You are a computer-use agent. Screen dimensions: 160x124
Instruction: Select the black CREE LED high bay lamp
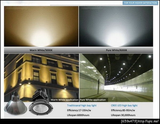(41, 102)
